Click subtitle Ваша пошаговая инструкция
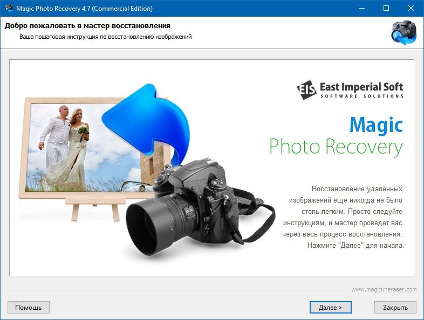The image size is (424, 320). tap(105, 37)
